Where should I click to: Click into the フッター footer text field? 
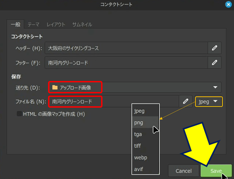[126, 62]
